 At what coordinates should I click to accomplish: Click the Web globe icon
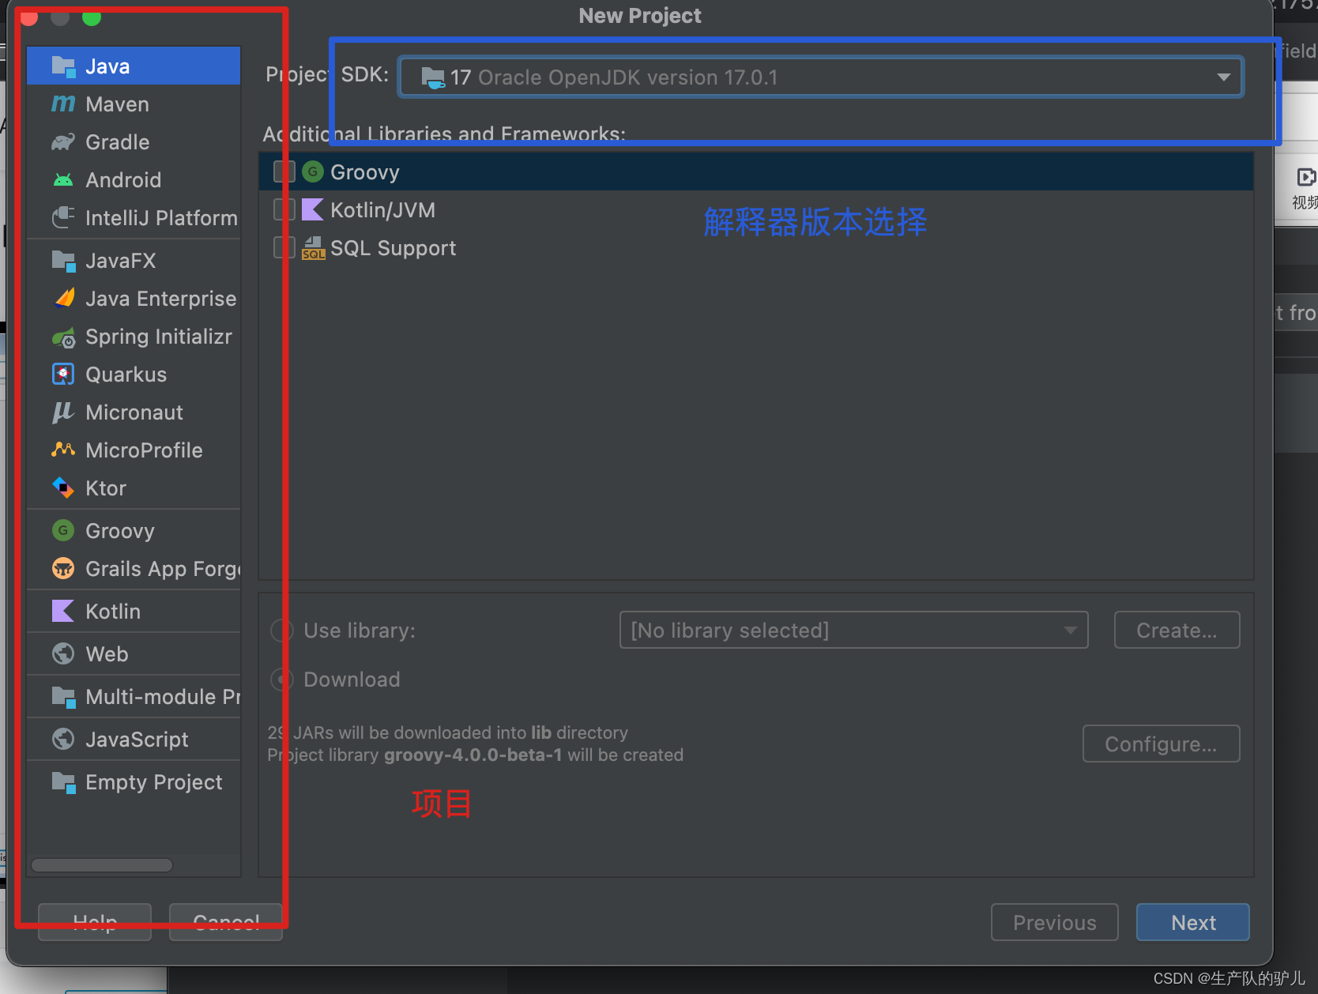(x=63, y=653)
